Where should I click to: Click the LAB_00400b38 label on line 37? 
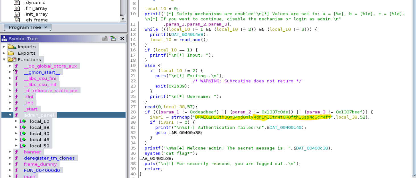click(155, 158)
